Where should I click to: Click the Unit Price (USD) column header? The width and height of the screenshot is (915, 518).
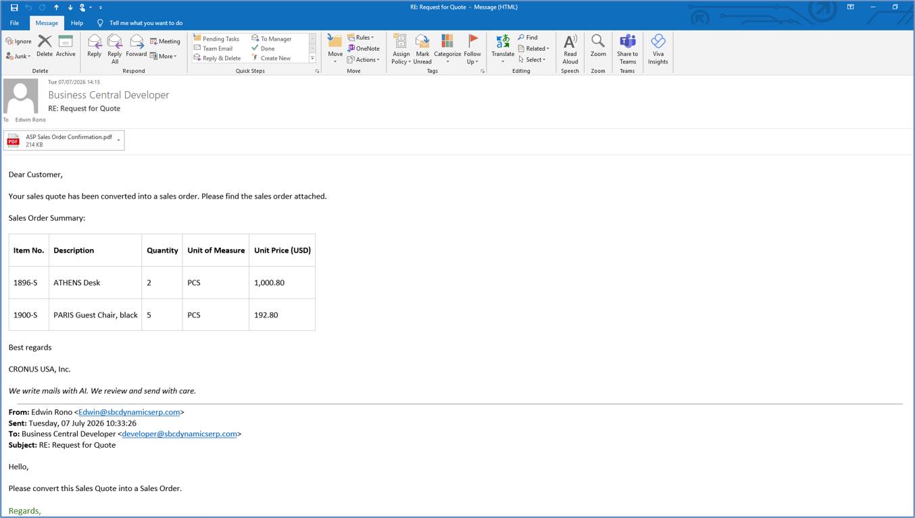282,250
